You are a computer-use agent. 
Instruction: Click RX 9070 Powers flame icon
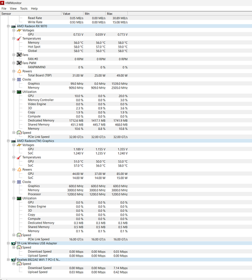pos(19,71)
